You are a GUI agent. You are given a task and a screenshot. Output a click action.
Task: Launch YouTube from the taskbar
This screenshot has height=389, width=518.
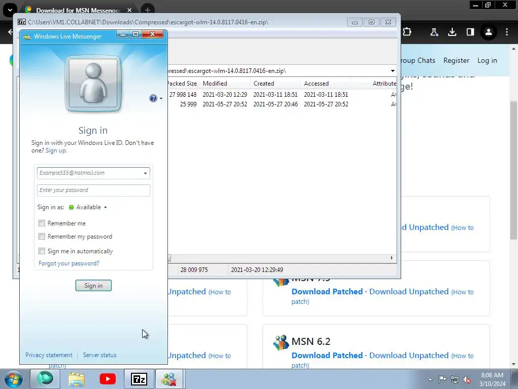[108, 379]
